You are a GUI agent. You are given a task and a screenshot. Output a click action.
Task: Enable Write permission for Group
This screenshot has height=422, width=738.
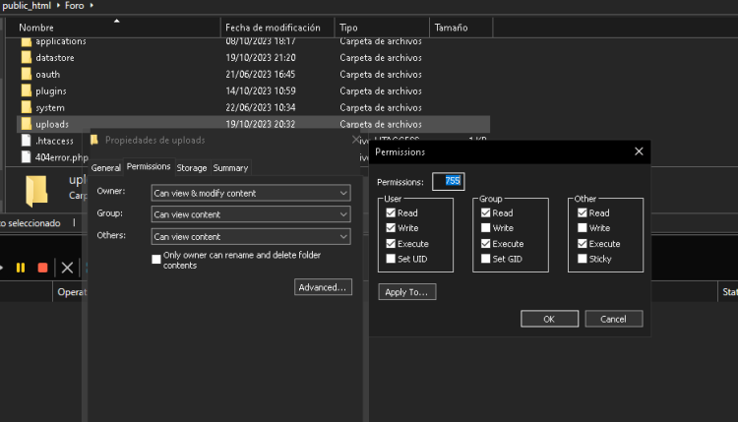[486, 228]
